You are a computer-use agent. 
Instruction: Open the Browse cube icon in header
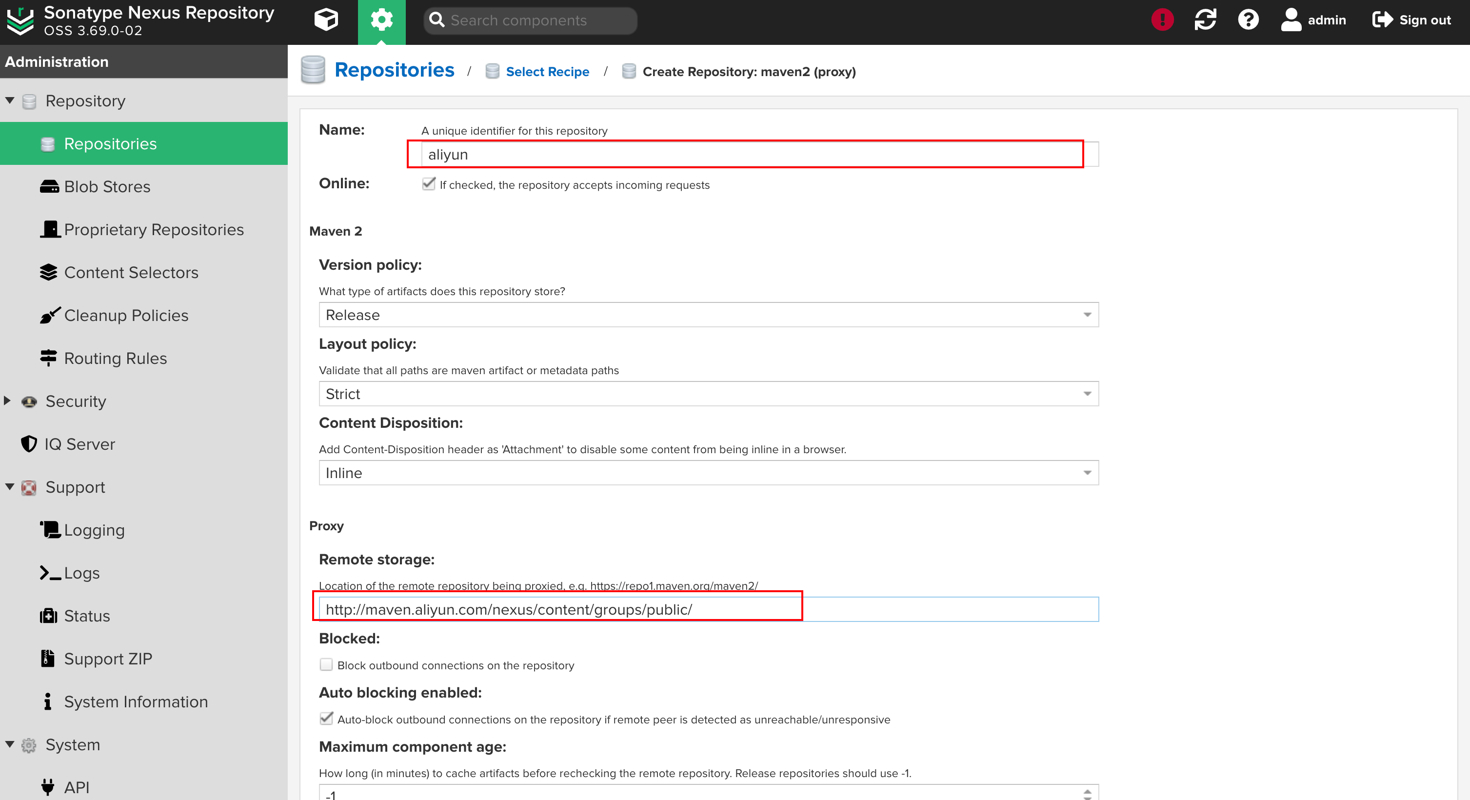tap(326, 20)
